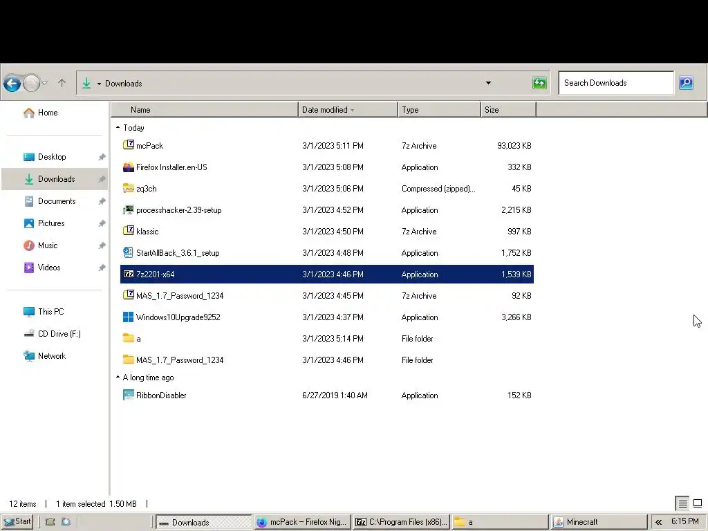Open the recent locations arrow beside forward
The image size is (708, 531).
45,83
